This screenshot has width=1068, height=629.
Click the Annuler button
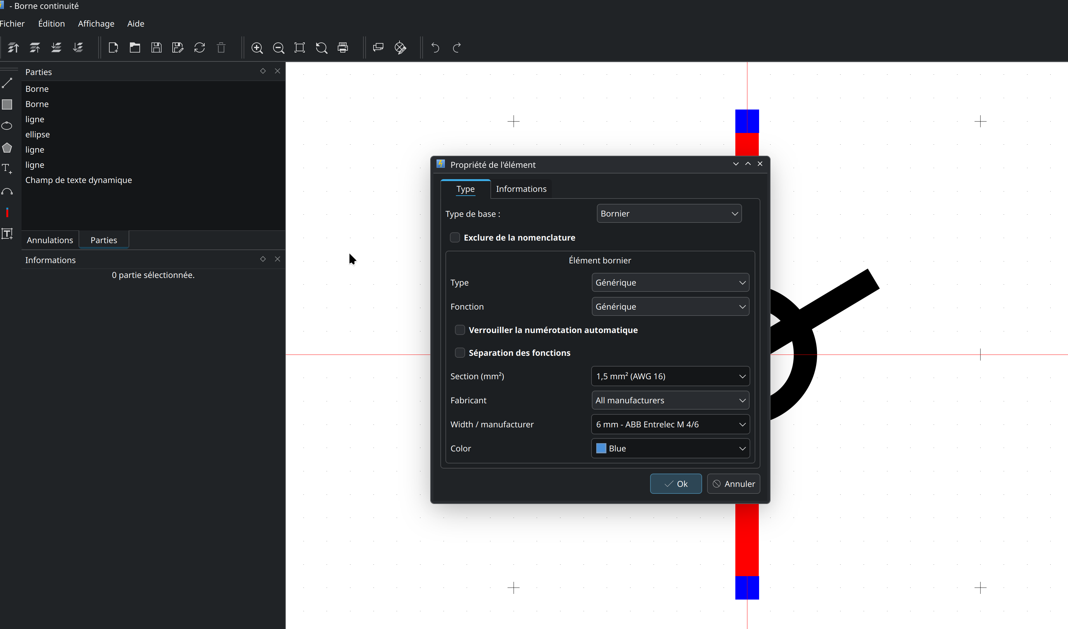[x=733, y=484]
